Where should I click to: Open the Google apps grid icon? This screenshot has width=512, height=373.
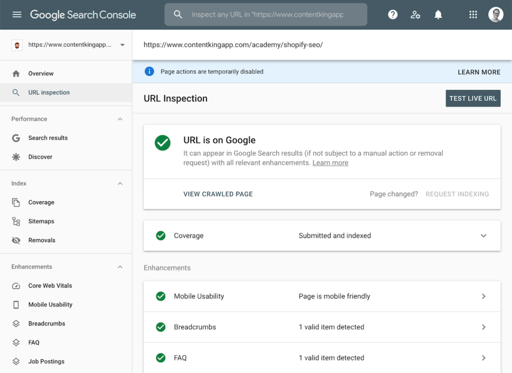(x=473, y=15)
